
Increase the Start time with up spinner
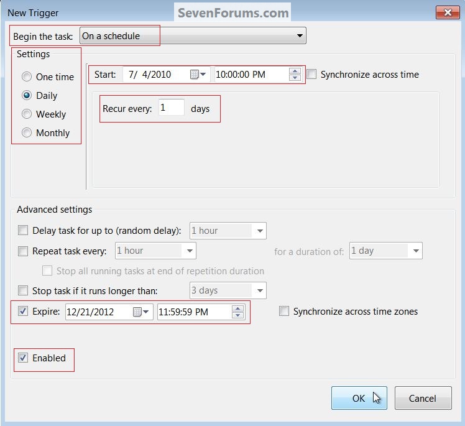[295, 71]
